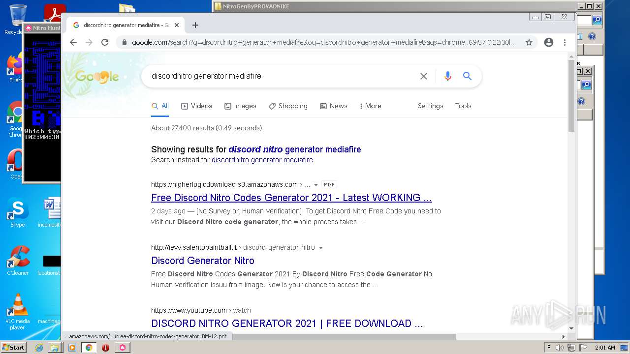The height and width of the screenshot is (354, 630).
Task: Switch to the Videos tab
Action: tap(196, 106)
